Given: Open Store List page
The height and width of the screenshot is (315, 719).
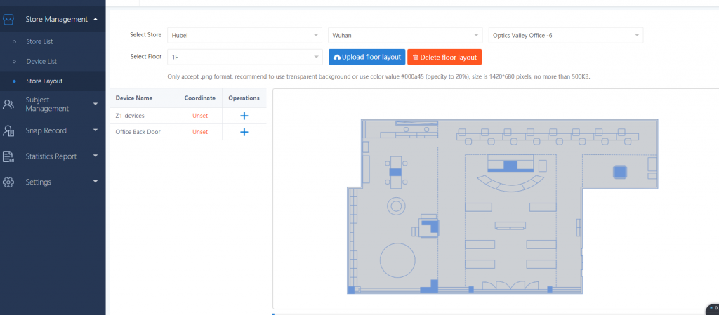Looking at the screenshot, I should pyautogui.click(x=39, y=41).
